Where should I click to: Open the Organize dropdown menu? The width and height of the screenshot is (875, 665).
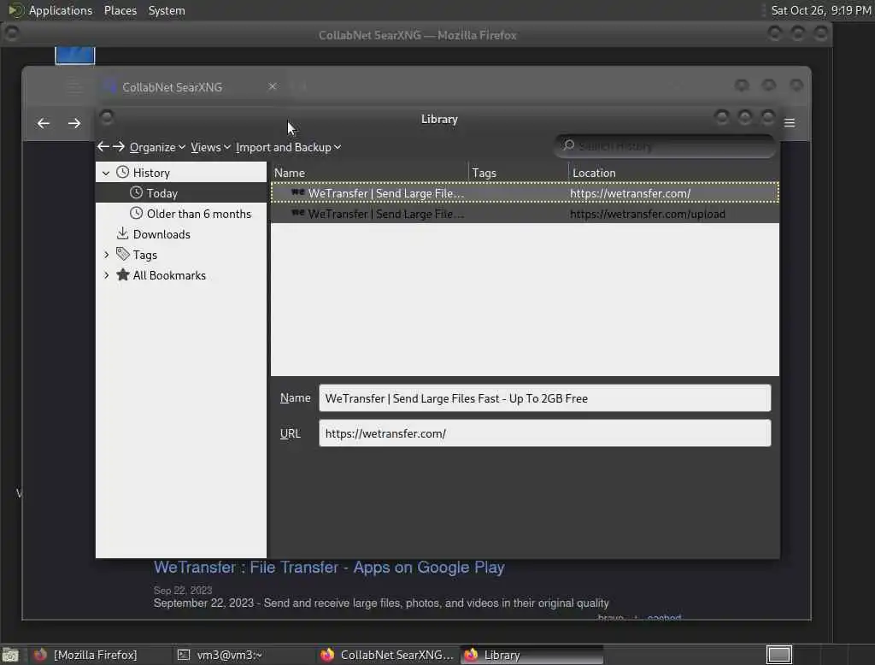[x=157, y=147]
